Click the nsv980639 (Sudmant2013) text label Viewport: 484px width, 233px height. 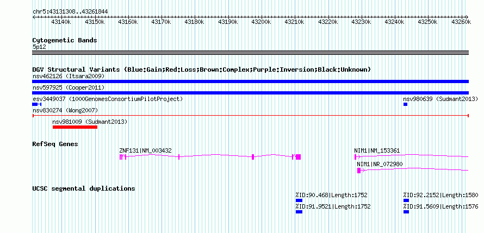point(440,99)
